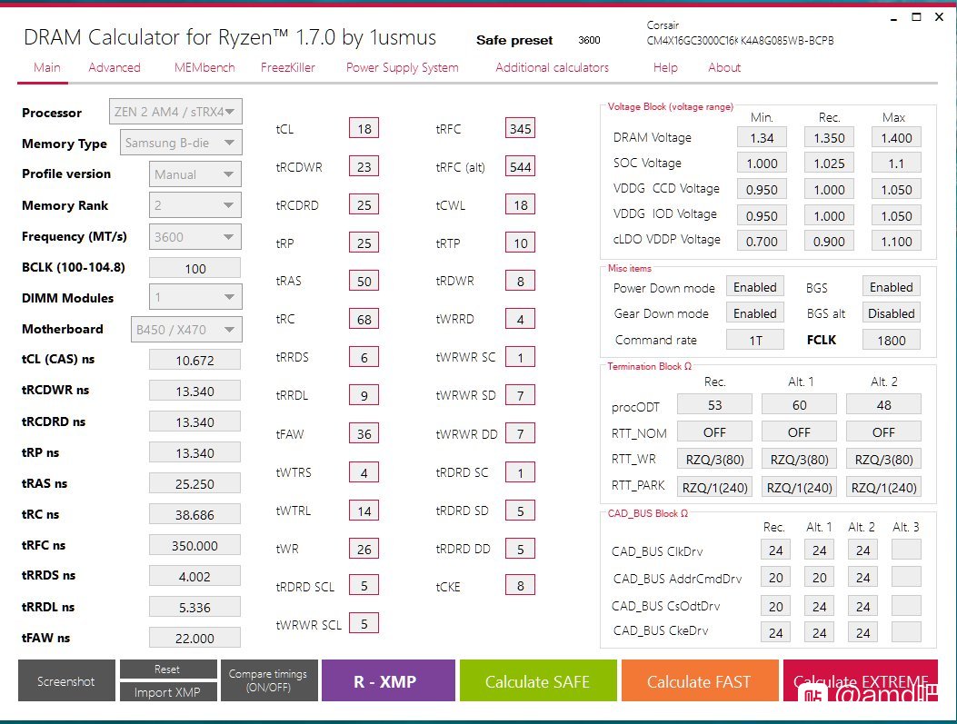
Task: Click the DRAM Voltage Rec. value 1.350
Action: click(830, 138)
